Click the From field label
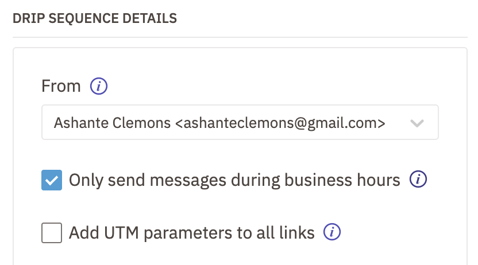Screen dimensions: 478x265 (61, 86)
